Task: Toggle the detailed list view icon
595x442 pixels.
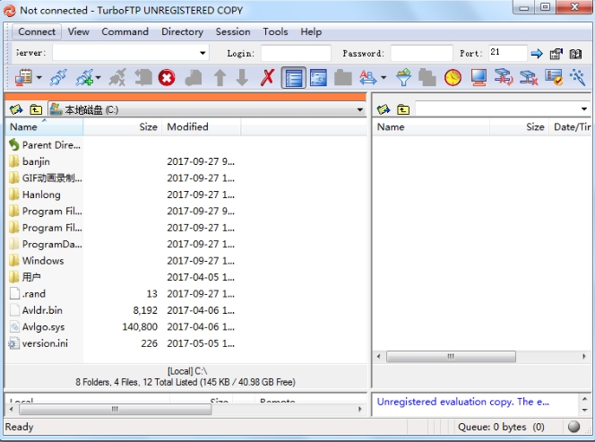Action: (294, 78)
